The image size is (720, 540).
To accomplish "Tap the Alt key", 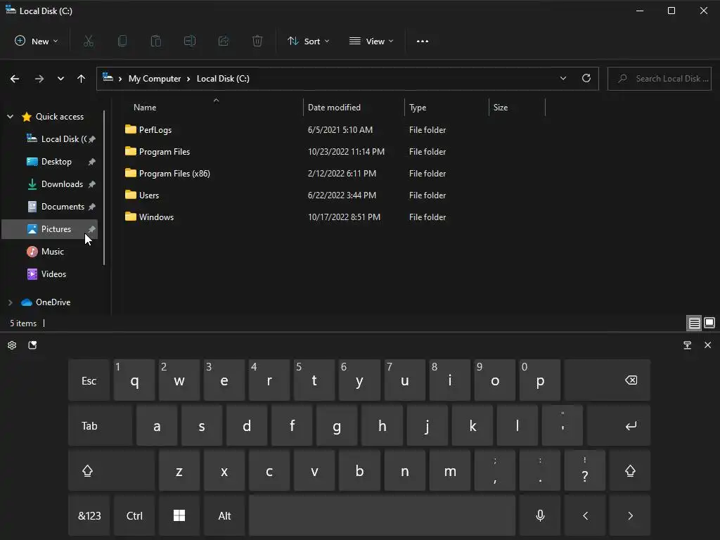I will point(224,515).
